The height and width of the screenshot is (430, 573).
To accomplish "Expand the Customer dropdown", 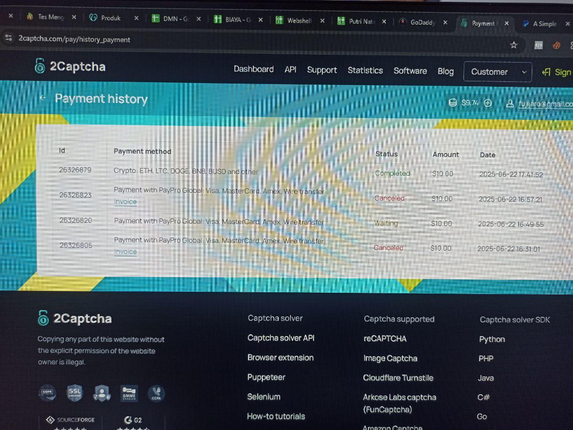I will click(497, 72).
